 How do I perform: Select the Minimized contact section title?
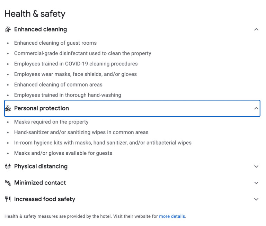click(40, 183)
